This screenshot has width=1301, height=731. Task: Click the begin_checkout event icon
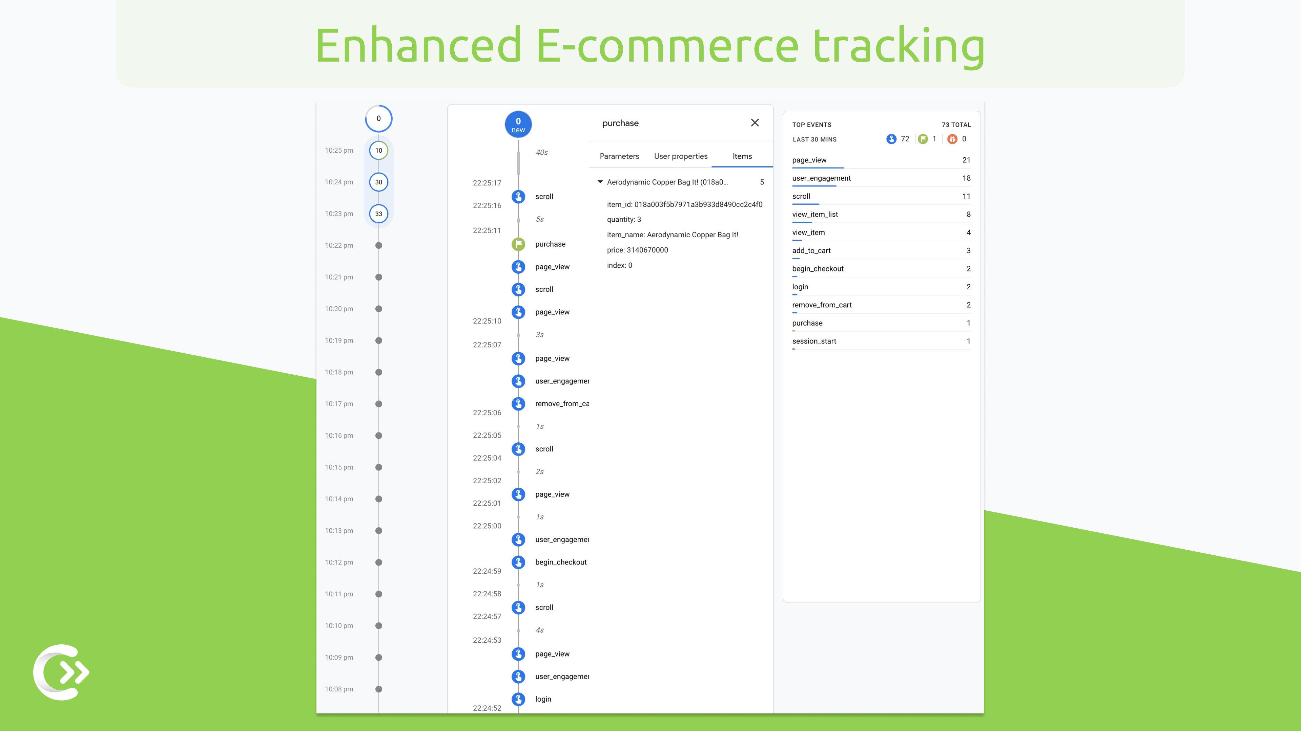click(x=519, y=561)
